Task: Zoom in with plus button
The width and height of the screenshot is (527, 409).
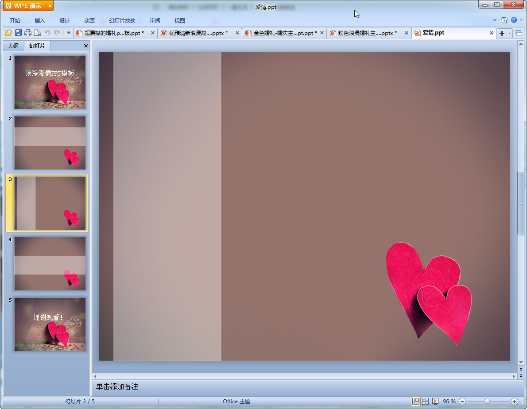Action: (x=514, y=401)
